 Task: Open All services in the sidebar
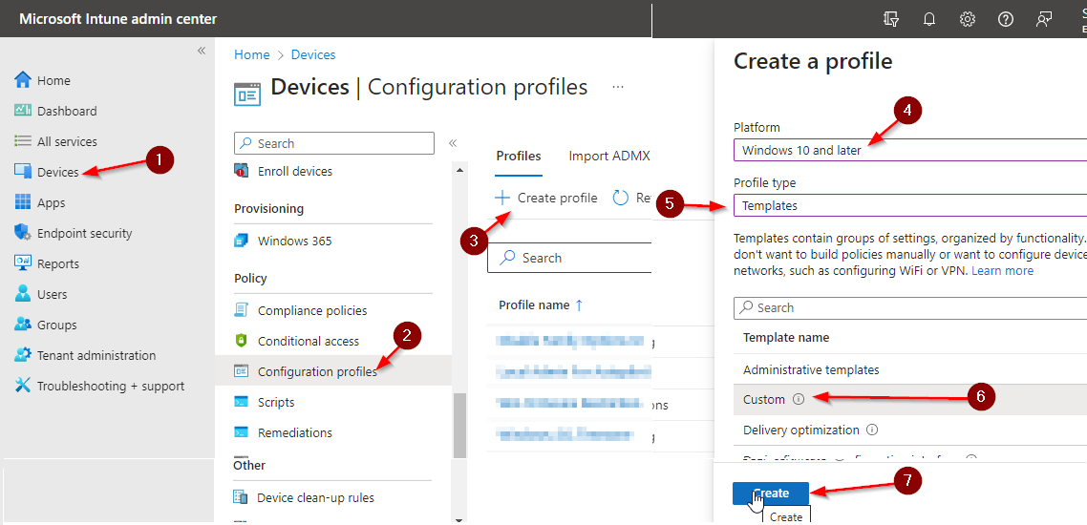coord(55,141)
